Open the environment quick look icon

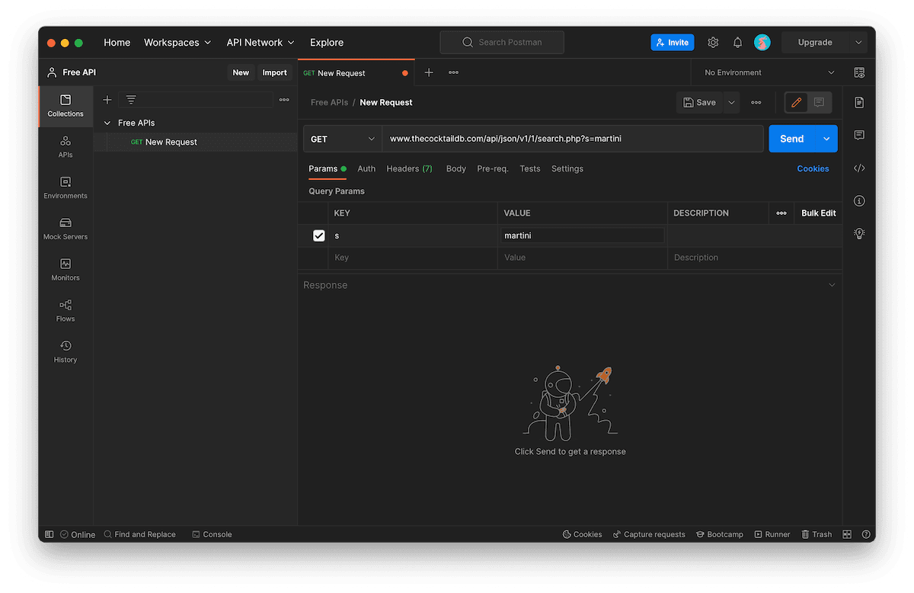pyautogui.click(x=859, y=72)
